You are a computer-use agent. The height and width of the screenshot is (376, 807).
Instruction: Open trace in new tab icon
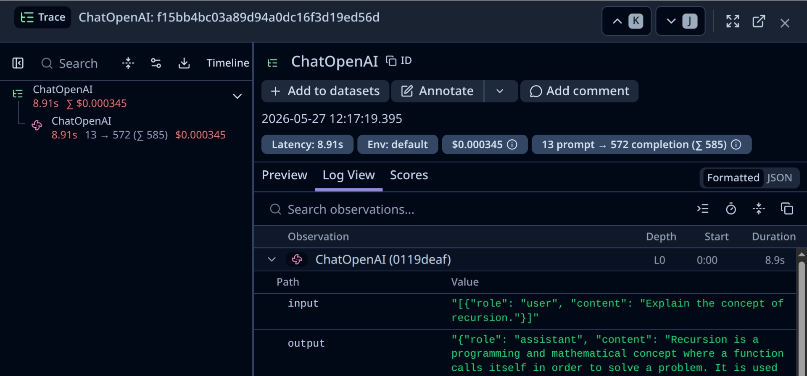point(759,21)
